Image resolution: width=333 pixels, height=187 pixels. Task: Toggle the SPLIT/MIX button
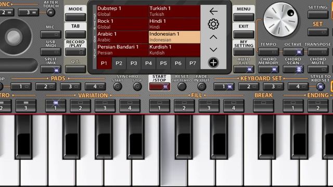click(50, 69)
